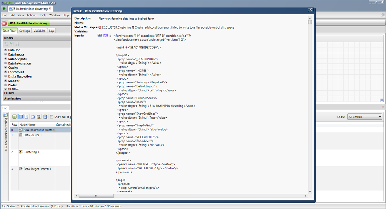Close the log pane with red x
The image size is (386, 209).
pos(383,107)
